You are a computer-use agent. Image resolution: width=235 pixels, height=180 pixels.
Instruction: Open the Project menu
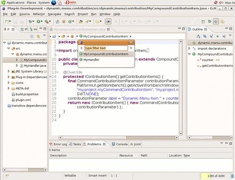83,14
